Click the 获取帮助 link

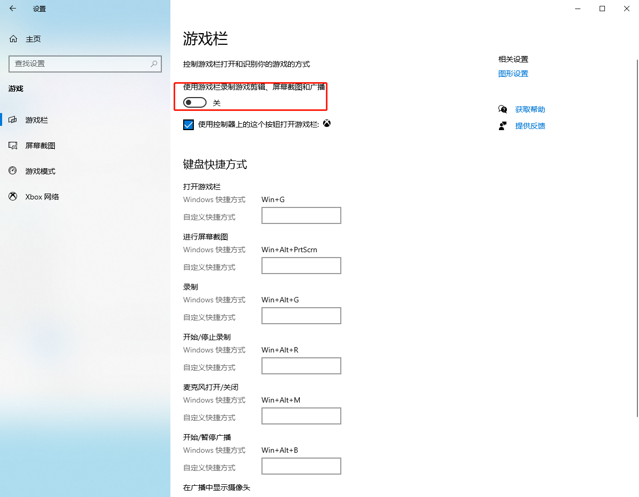coord(530,109)
